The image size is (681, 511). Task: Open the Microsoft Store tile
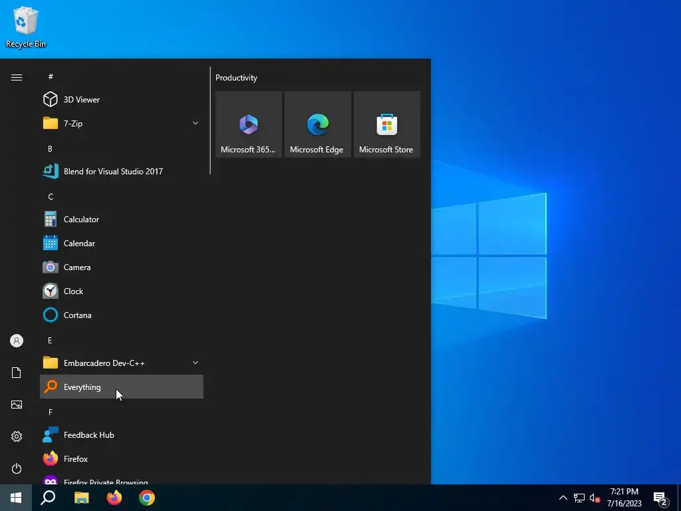[x=387, y=124]
